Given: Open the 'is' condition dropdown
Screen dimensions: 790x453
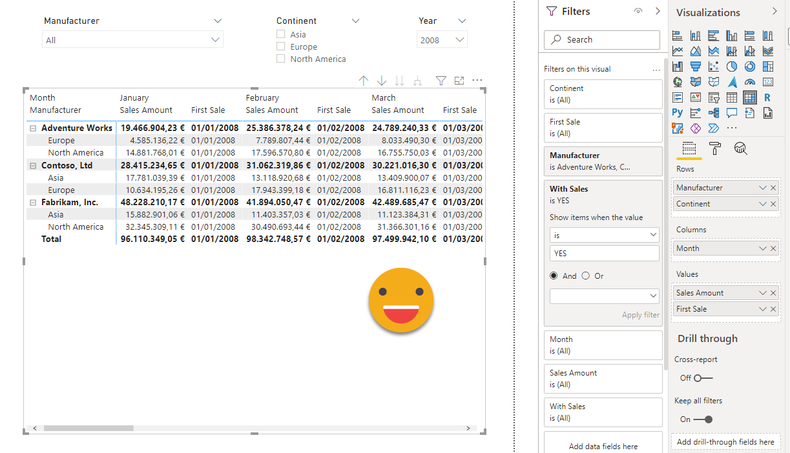Looking at the screenshot, I should pos(604,236).
